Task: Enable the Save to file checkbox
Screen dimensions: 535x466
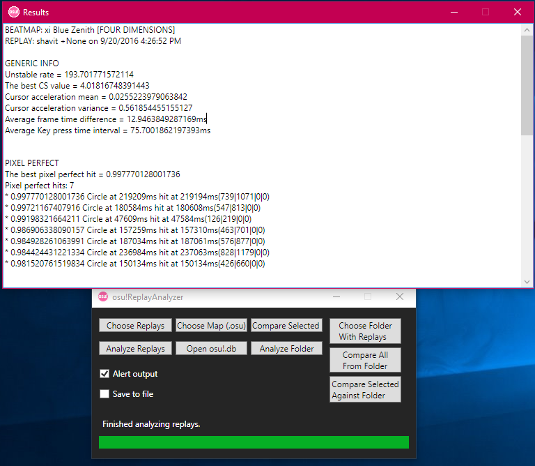Action: (104, 393)
